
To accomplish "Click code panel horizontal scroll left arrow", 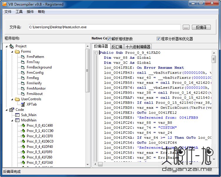I will (x=96, y=164).
